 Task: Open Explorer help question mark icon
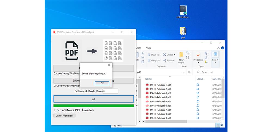click(x=222, y=48)
